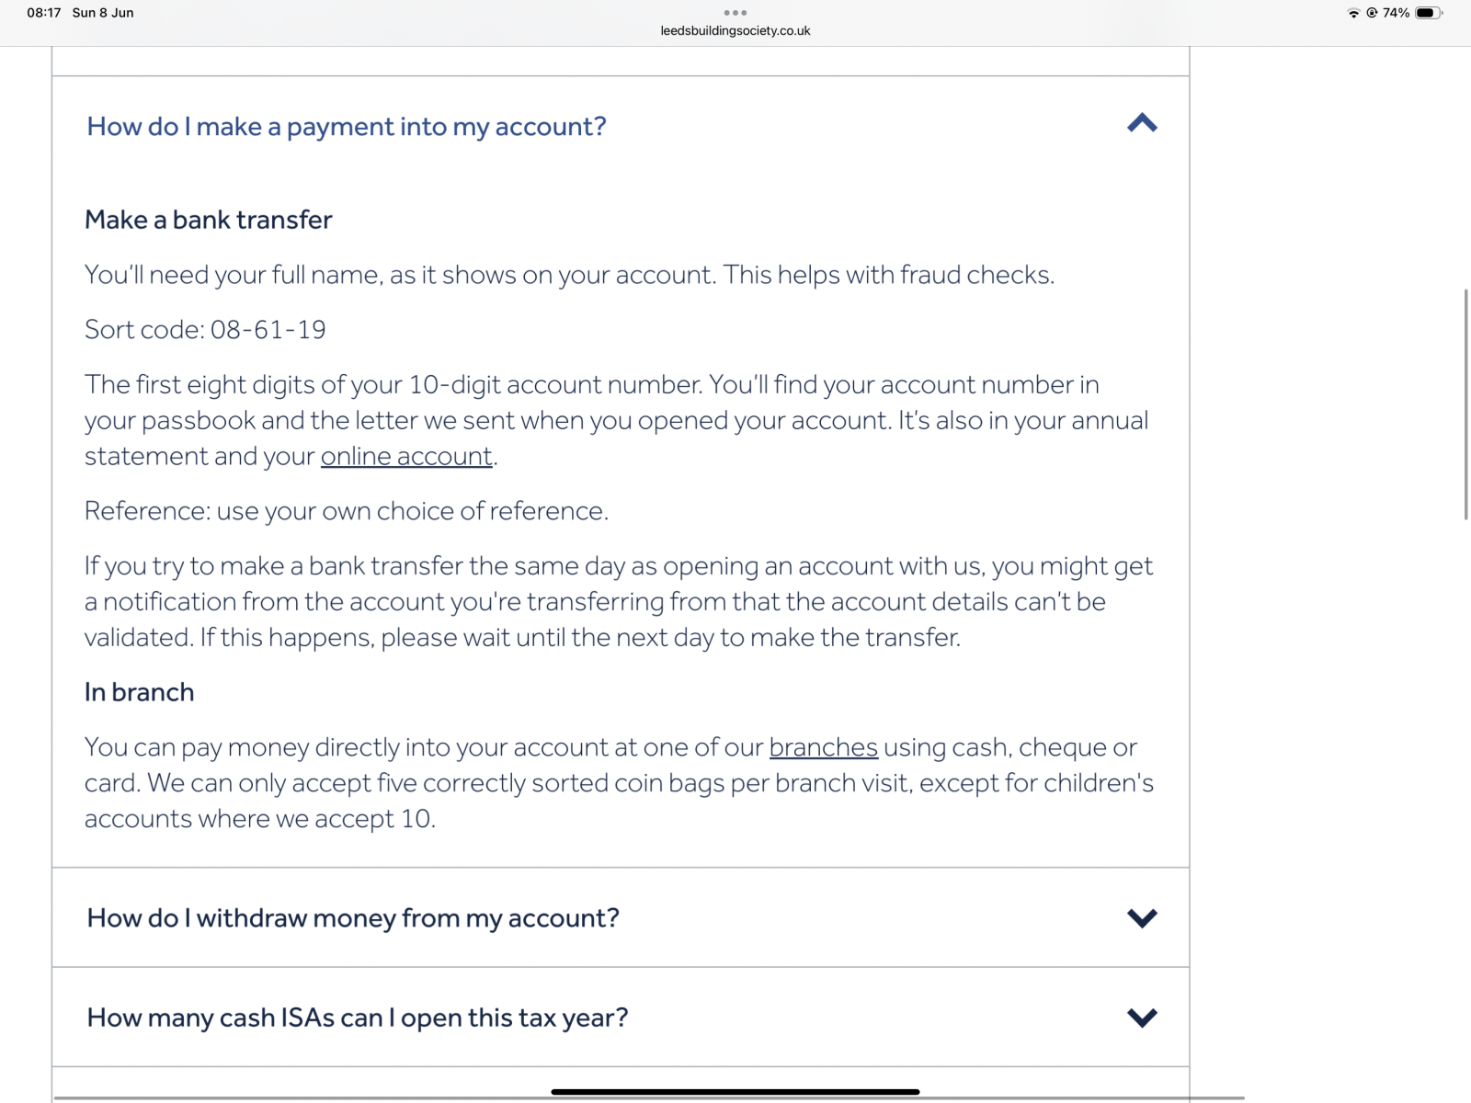
Task: Expand 'How many cash ISAs' question
Action: (x=358, y=1018)
